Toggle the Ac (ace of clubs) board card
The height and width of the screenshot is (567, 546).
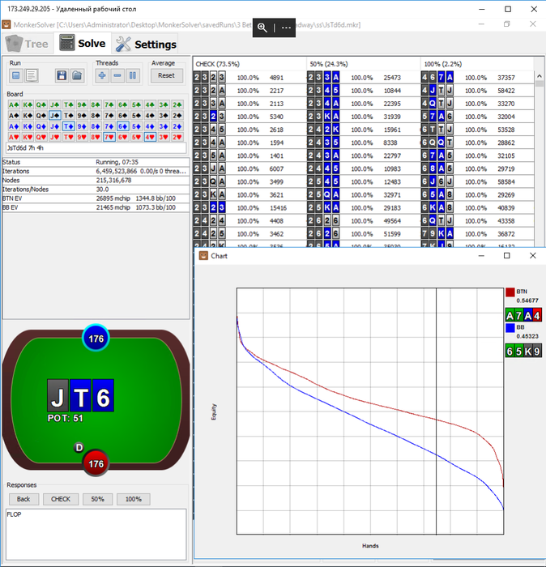point(14,104)
